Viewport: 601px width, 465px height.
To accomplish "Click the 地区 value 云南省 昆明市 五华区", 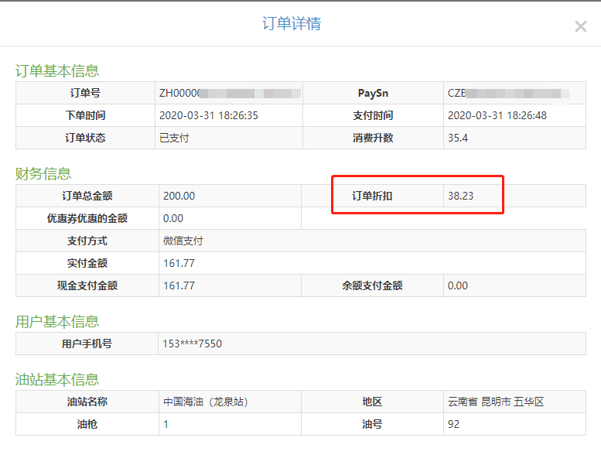I will coord(496,402).
